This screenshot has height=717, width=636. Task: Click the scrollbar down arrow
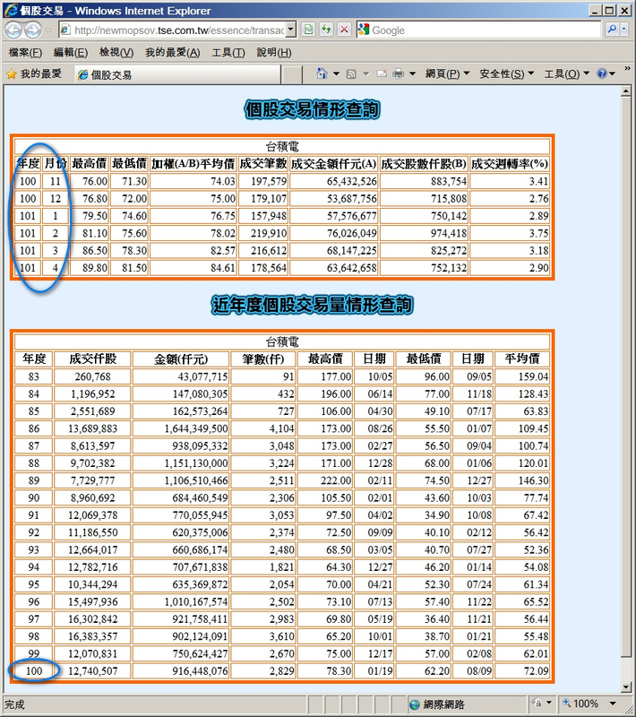626,687
